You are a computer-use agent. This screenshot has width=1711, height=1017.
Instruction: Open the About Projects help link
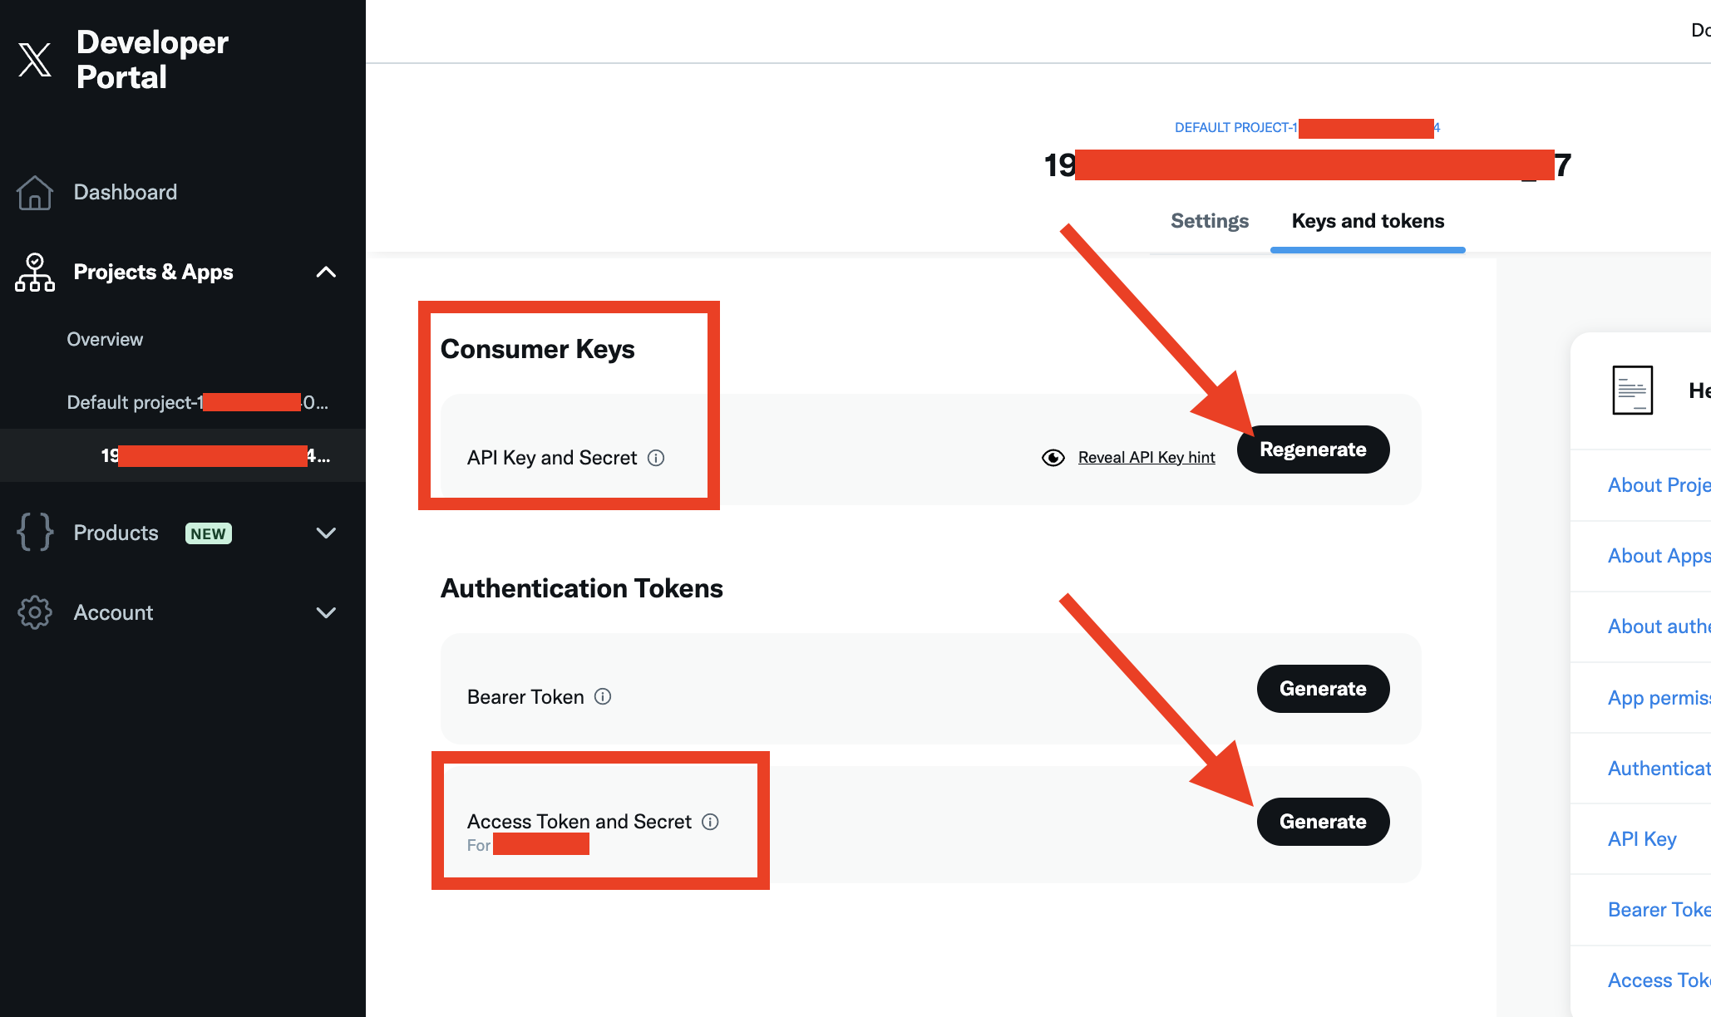[1659, 485]
